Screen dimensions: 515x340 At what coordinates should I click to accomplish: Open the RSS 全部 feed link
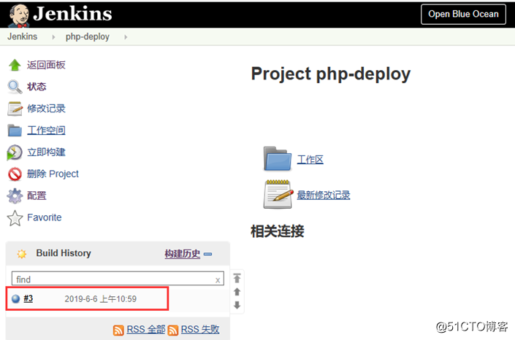146,330
